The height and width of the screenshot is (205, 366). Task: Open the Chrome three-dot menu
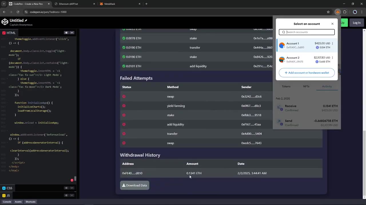(x=362, y=12)
